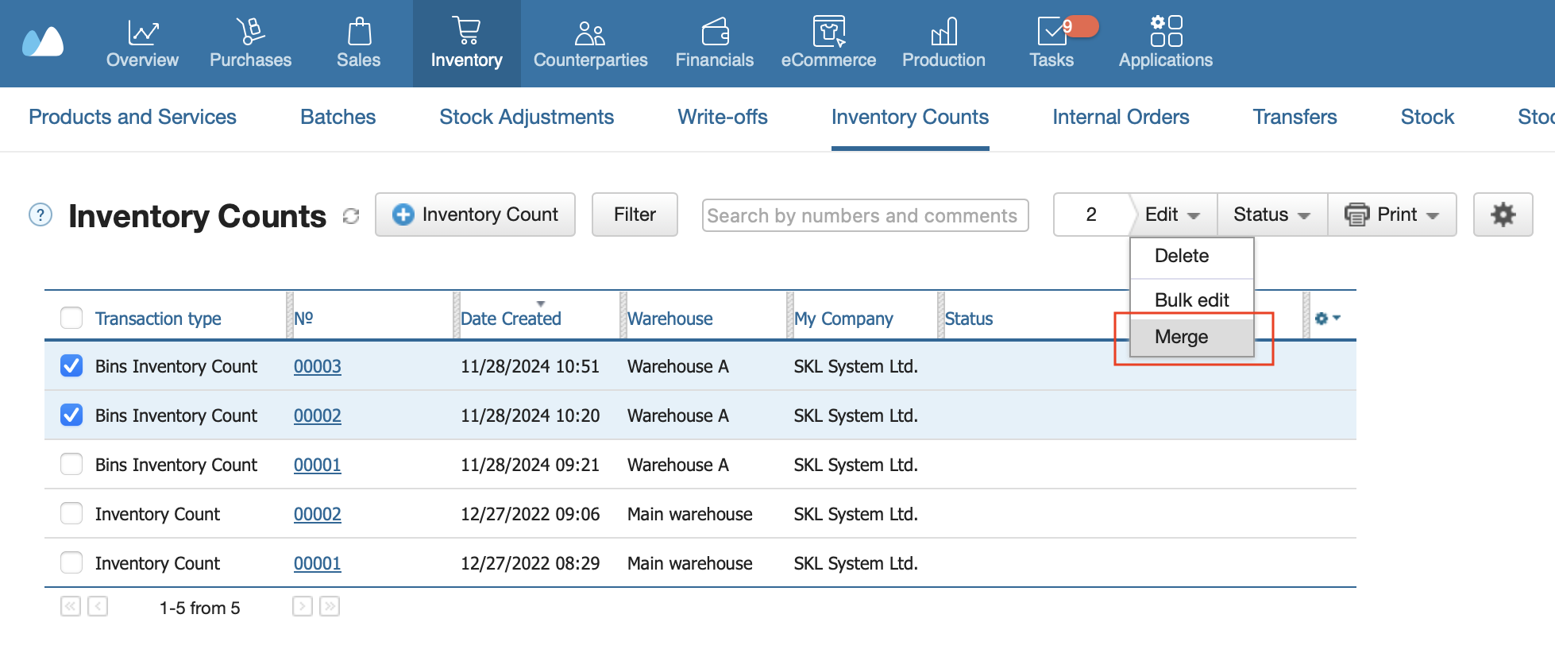Screen dimensions: 1555x653
Task: Switch to Transfers tab
Action: tap(1295, 118)
